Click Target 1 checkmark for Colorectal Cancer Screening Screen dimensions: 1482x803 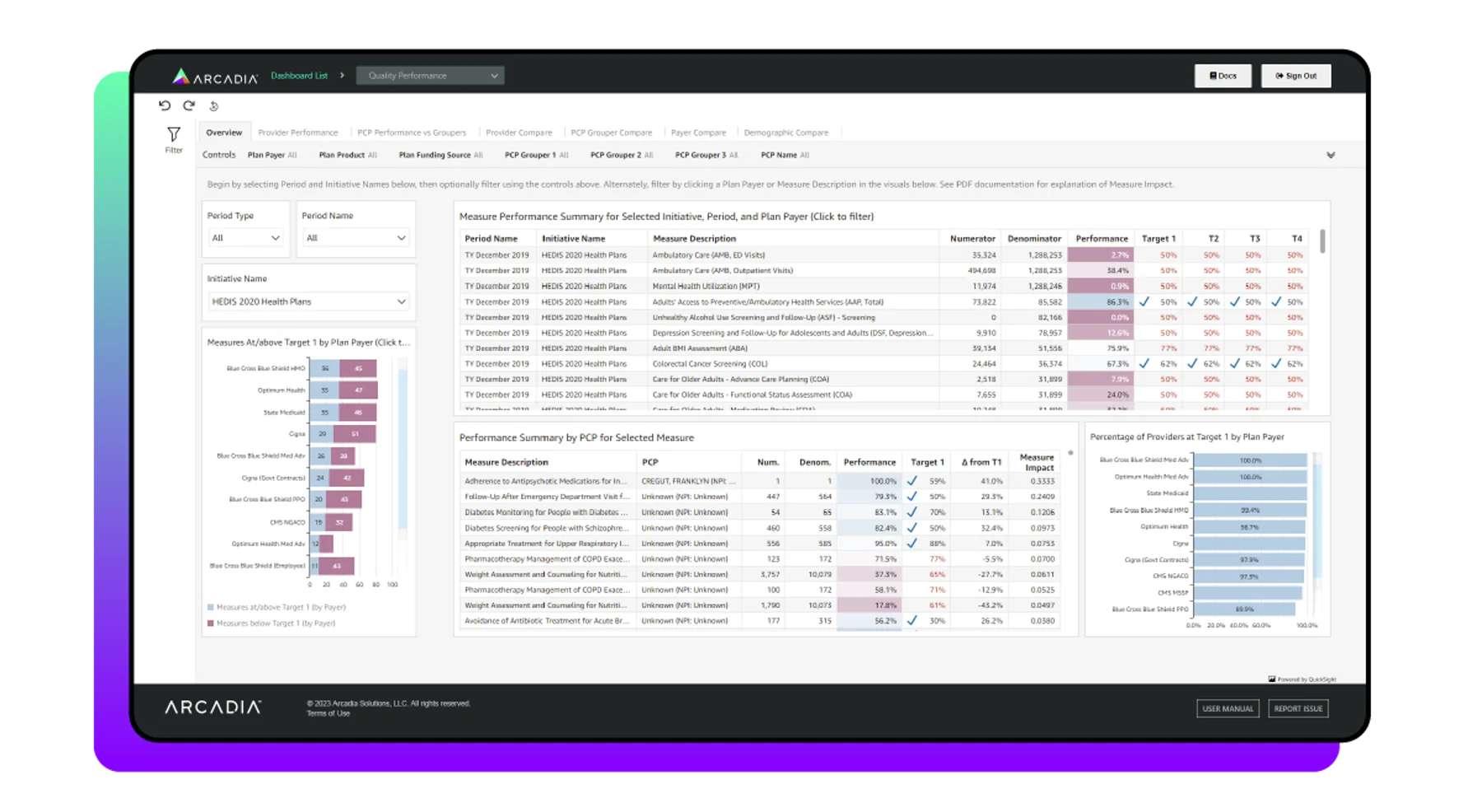coord(1144,363)
